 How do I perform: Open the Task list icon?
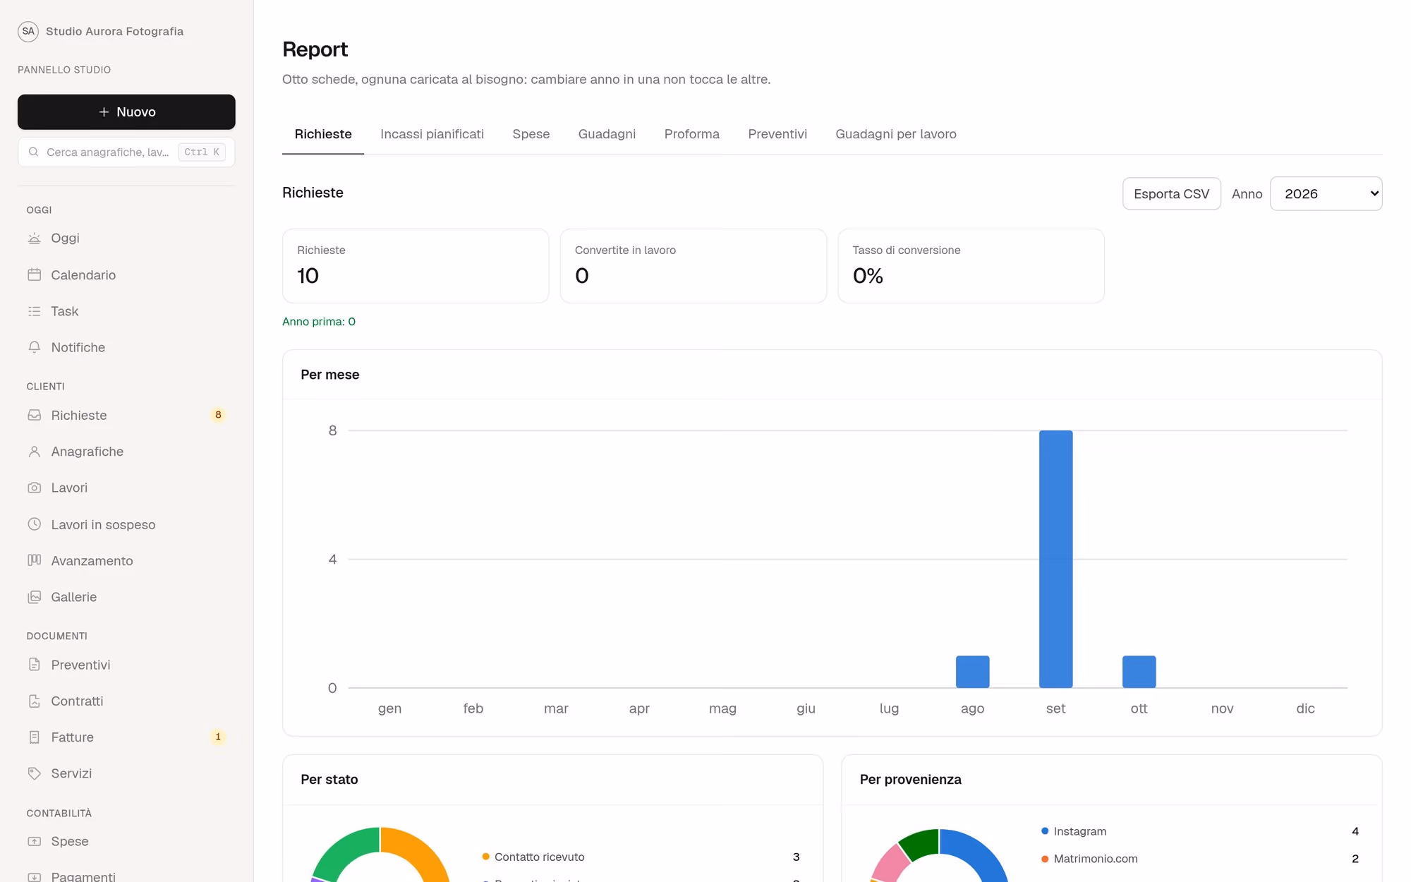[x=34, y=311]
